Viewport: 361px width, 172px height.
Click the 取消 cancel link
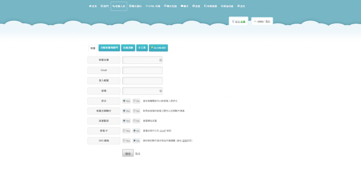[x=138, y=154]
